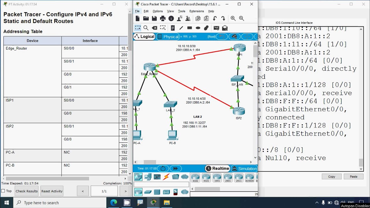Select the Draw Ellipse tool

(x=198, y=28)
